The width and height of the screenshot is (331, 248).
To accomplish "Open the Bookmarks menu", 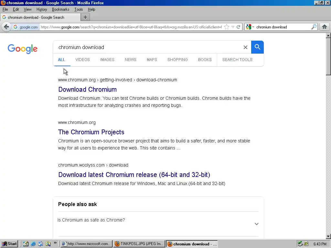I will click(x=60, y=9).
